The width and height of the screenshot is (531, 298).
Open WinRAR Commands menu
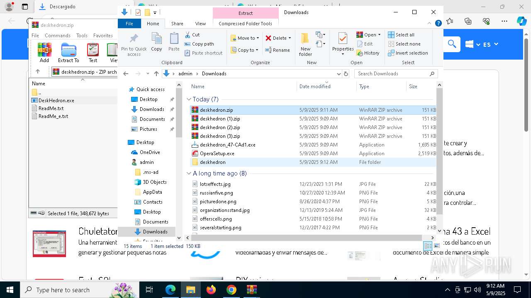click(58, 36)
